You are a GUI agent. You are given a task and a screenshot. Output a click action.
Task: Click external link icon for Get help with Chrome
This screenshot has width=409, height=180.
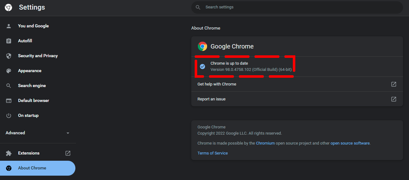point(394,84)
